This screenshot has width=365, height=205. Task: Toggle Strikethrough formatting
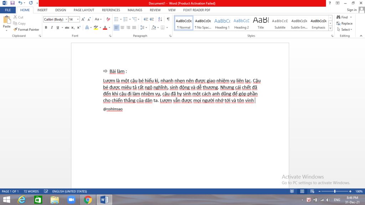(67, 27)
